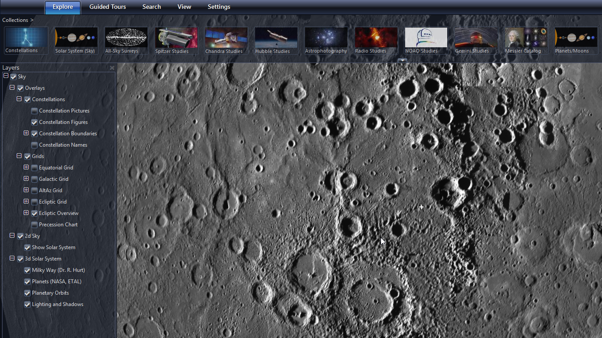
Task: Hide Planetary Orbits via its checkbox
Action: pos(27,293)
